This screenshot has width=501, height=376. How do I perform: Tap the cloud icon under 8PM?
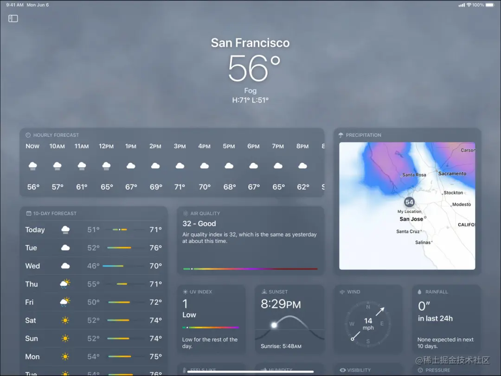pyautogui.click(x=302, y=166)
